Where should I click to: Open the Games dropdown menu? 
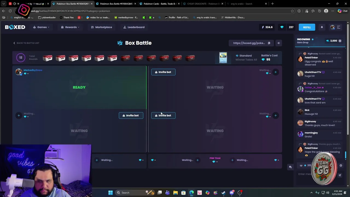coord(41,27)
